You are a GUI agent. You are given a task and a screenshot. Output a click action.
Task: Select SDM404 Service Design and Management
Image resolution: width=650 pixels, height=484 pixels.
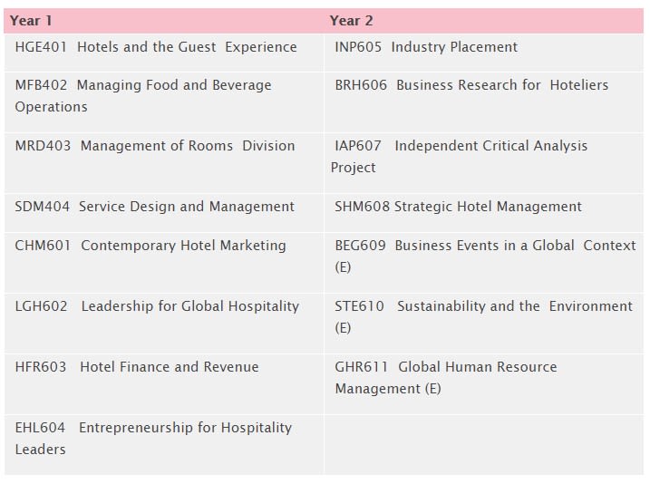[x=155, y=207]
